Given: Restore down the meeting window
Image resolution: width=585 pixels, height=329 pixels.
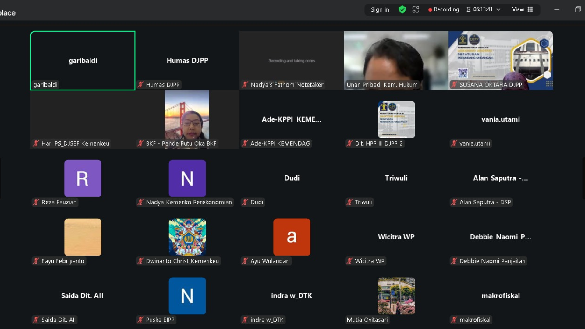Looking at the screenshot, I should 578,9.
